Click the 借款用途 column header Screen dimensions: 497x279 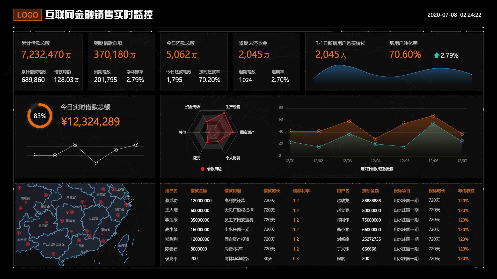[233, 191]
